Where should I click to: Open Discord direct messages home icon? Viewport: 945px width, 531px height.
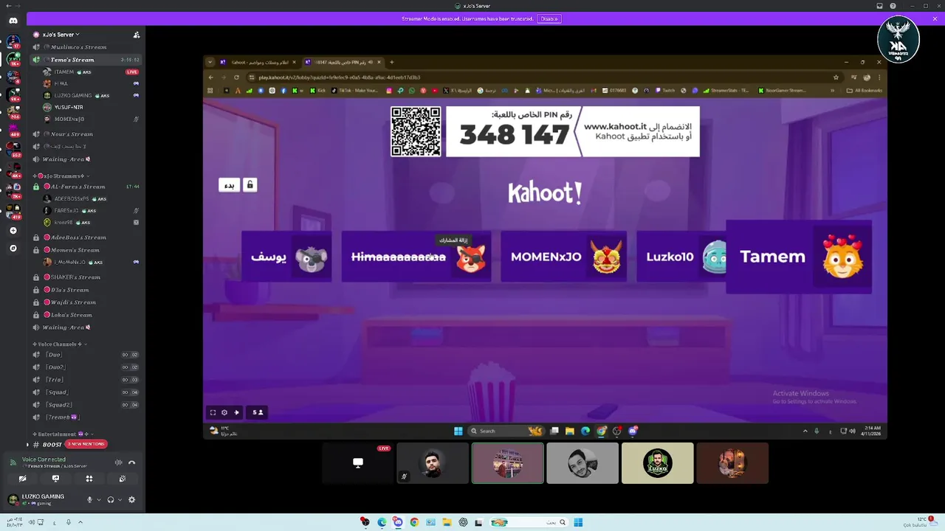tap(13, 21)
